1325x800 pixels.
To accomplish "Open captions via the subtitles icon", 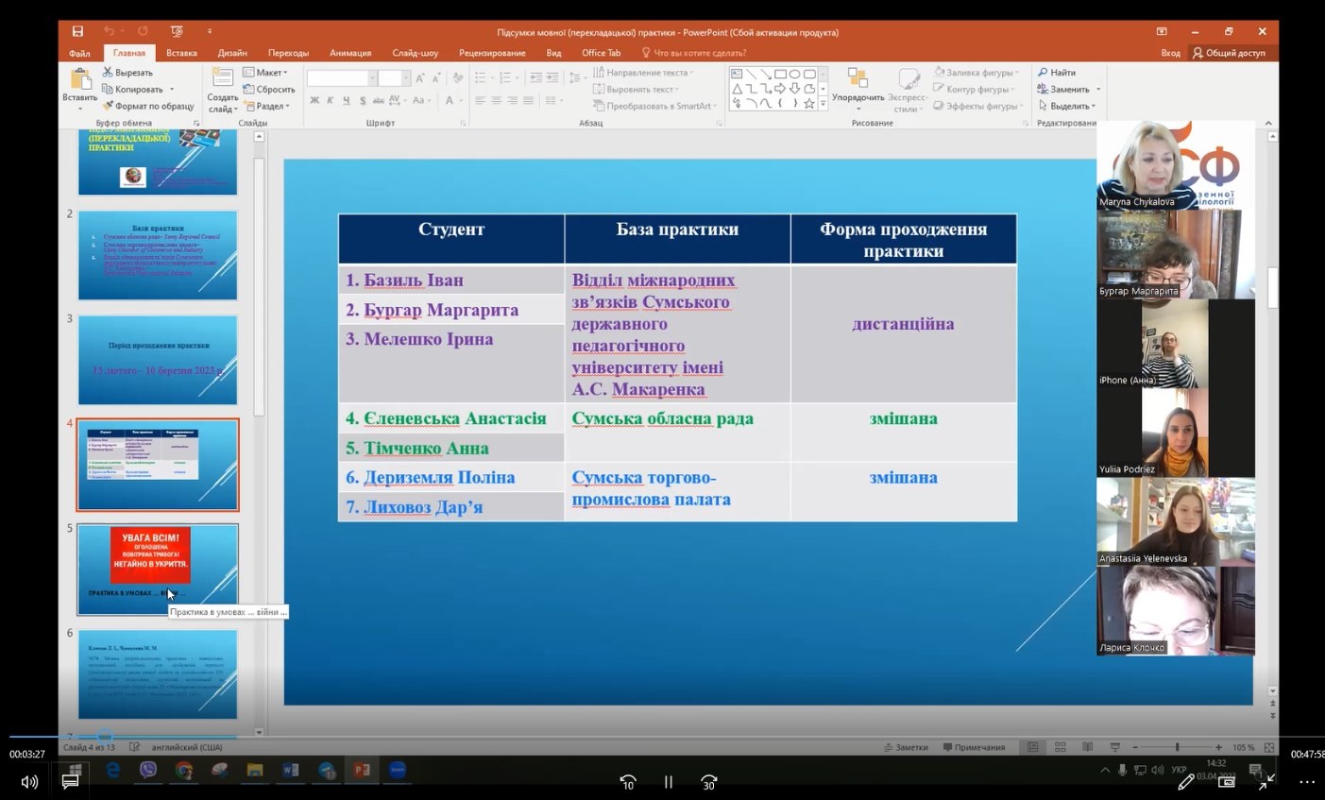I will click(70, 781).
